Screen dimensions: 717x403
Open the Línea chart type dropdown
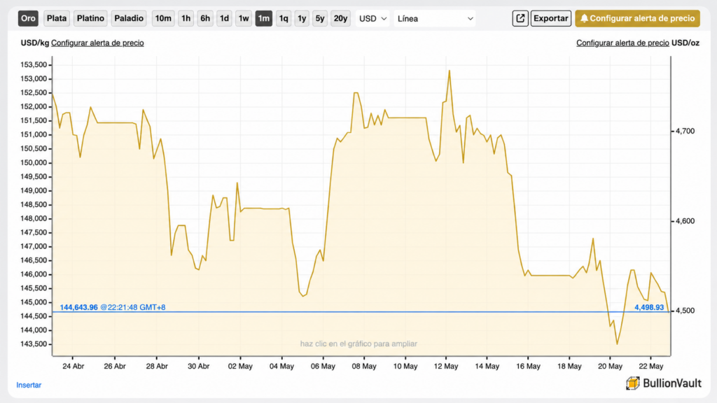(434, 19)
